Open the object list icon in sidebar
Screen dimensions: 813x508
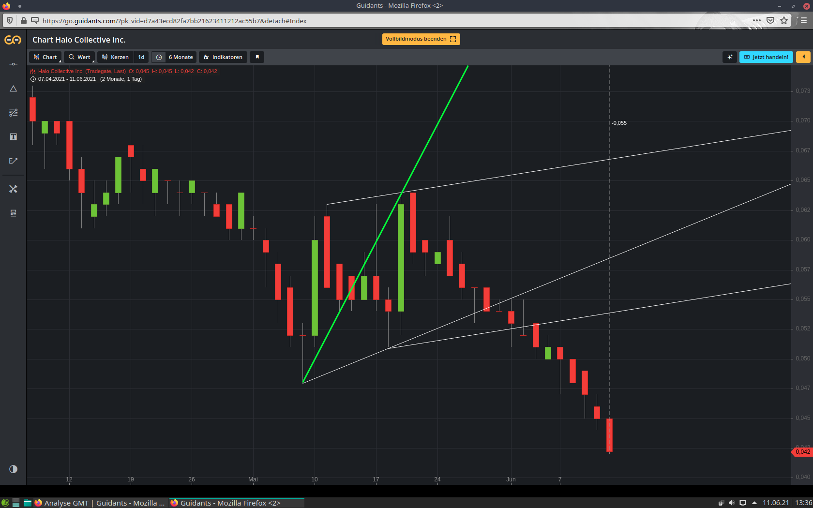pos(13,213)
